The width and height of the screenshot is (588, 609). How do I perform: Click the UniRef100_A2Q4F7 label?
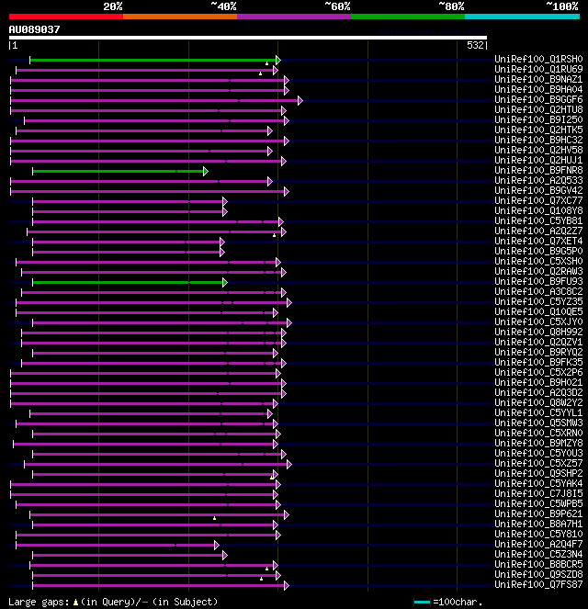click(x=538, y=544)
